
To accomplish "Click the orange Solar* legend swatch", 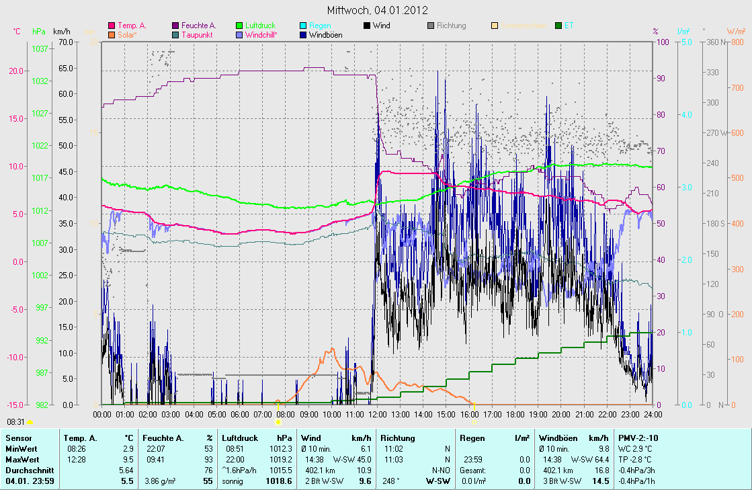I will click(112, 35).
